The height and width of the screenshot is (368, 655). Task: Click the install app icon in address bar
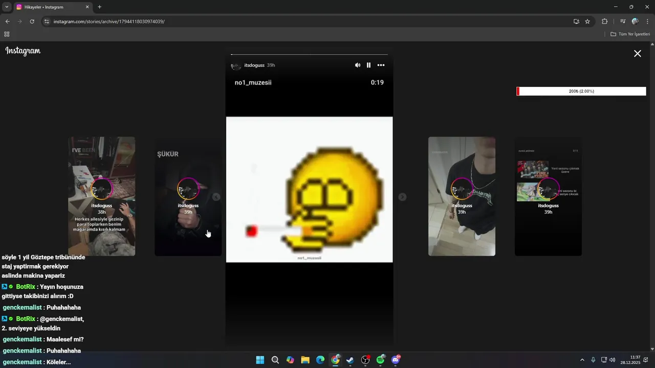pos(576,21)
